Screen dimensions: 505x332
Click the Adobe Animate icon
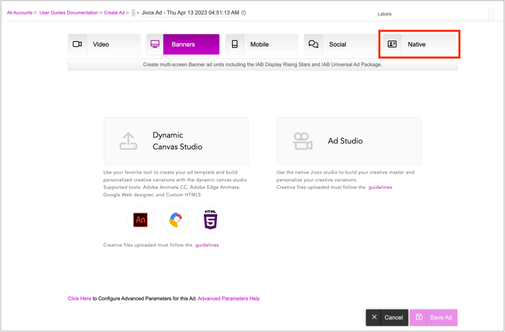coord(140,220)
